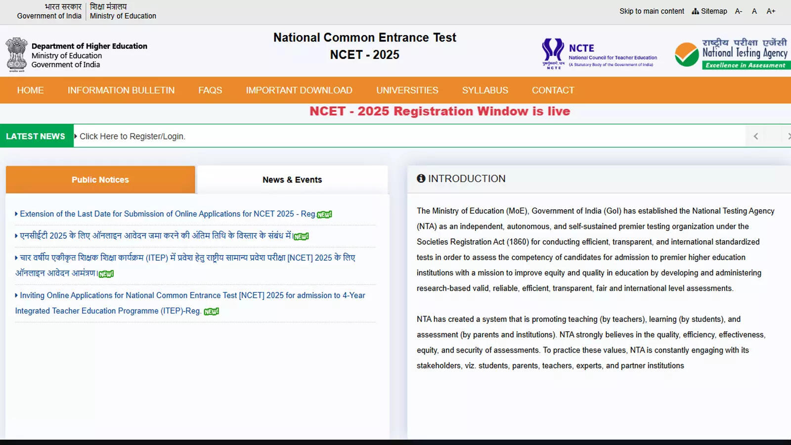Open the SYLLABUS menu item
The height and width of the screenshot is (445, 791).
coord(485,90)
